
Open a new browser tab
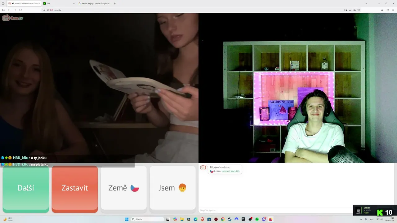click(115, 3)
